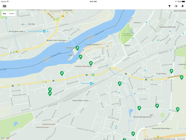Select Werkhof place label
This screenshot has height=140, width=186.
182,64
